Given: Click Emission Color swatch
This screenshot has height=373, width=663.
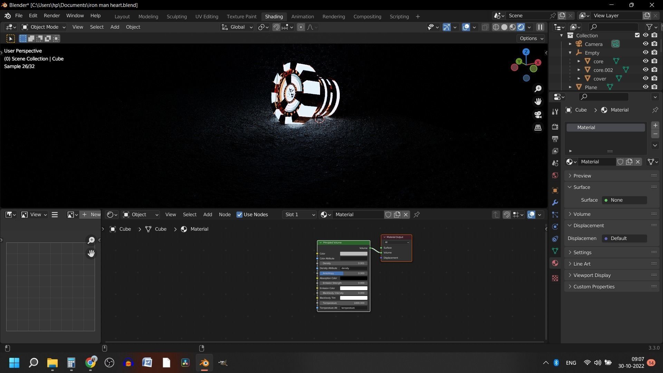Looking at the screenshot, I should pos(354,288).
